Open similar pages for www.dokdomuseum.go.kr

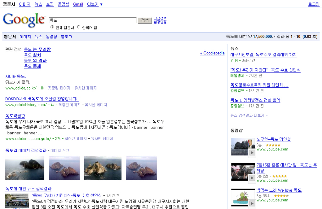[x=102, y=139]
